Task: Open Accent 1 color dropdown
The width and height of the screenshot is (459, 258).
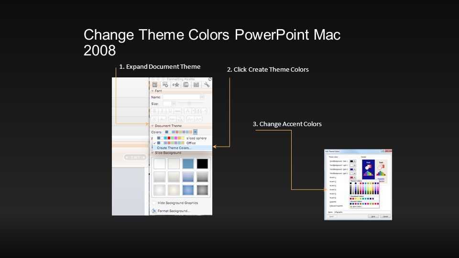Action: tap(353, 177)
